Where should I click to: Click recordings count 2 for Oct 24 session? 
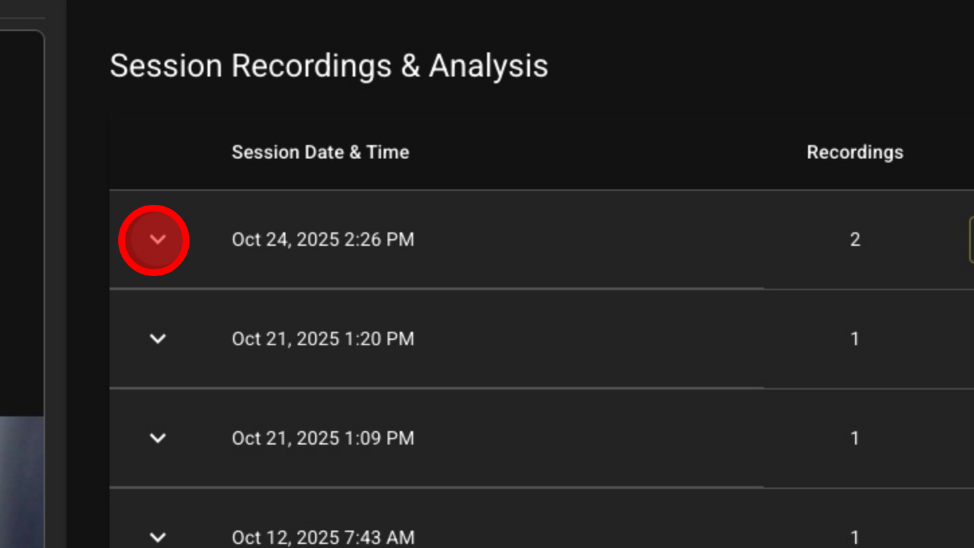pos(854,240)
